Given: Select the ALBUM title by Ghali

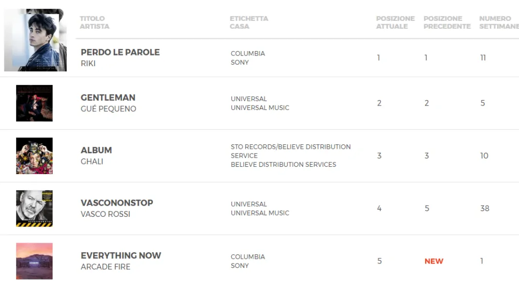Looking at the screenshot, I should point(96,150).
